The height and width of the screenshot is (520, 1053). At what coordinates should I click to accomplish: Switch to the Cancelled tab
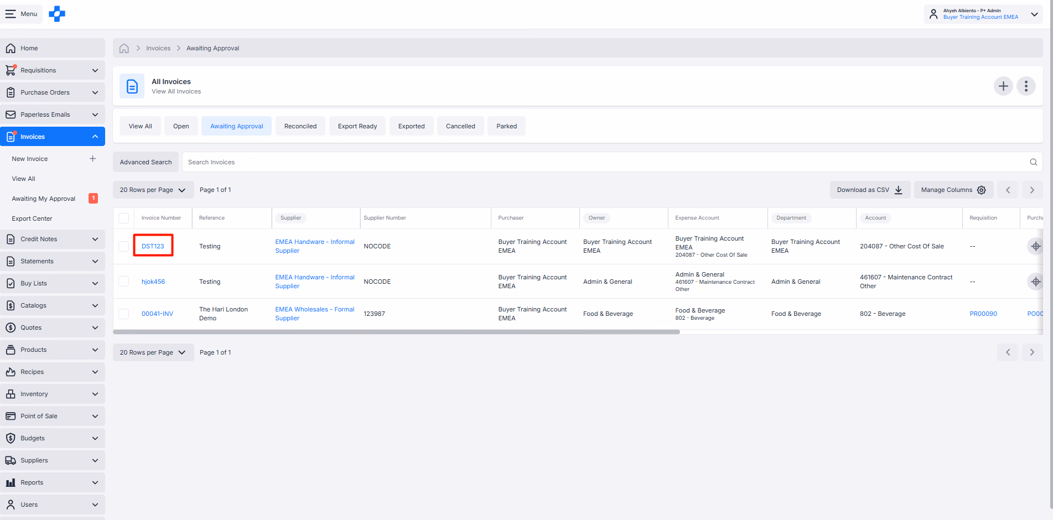coord(460,126)
